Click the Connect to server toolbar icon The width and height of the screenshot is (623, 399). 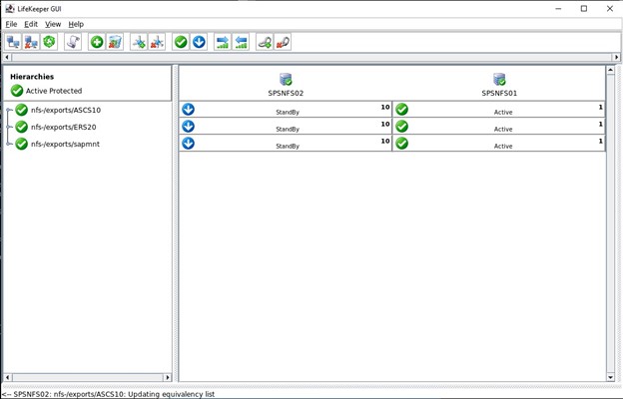tap(14, 42)
